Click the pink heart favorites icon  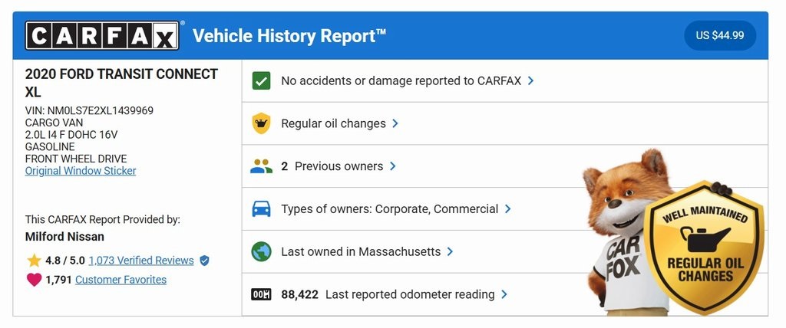[34, 280]
